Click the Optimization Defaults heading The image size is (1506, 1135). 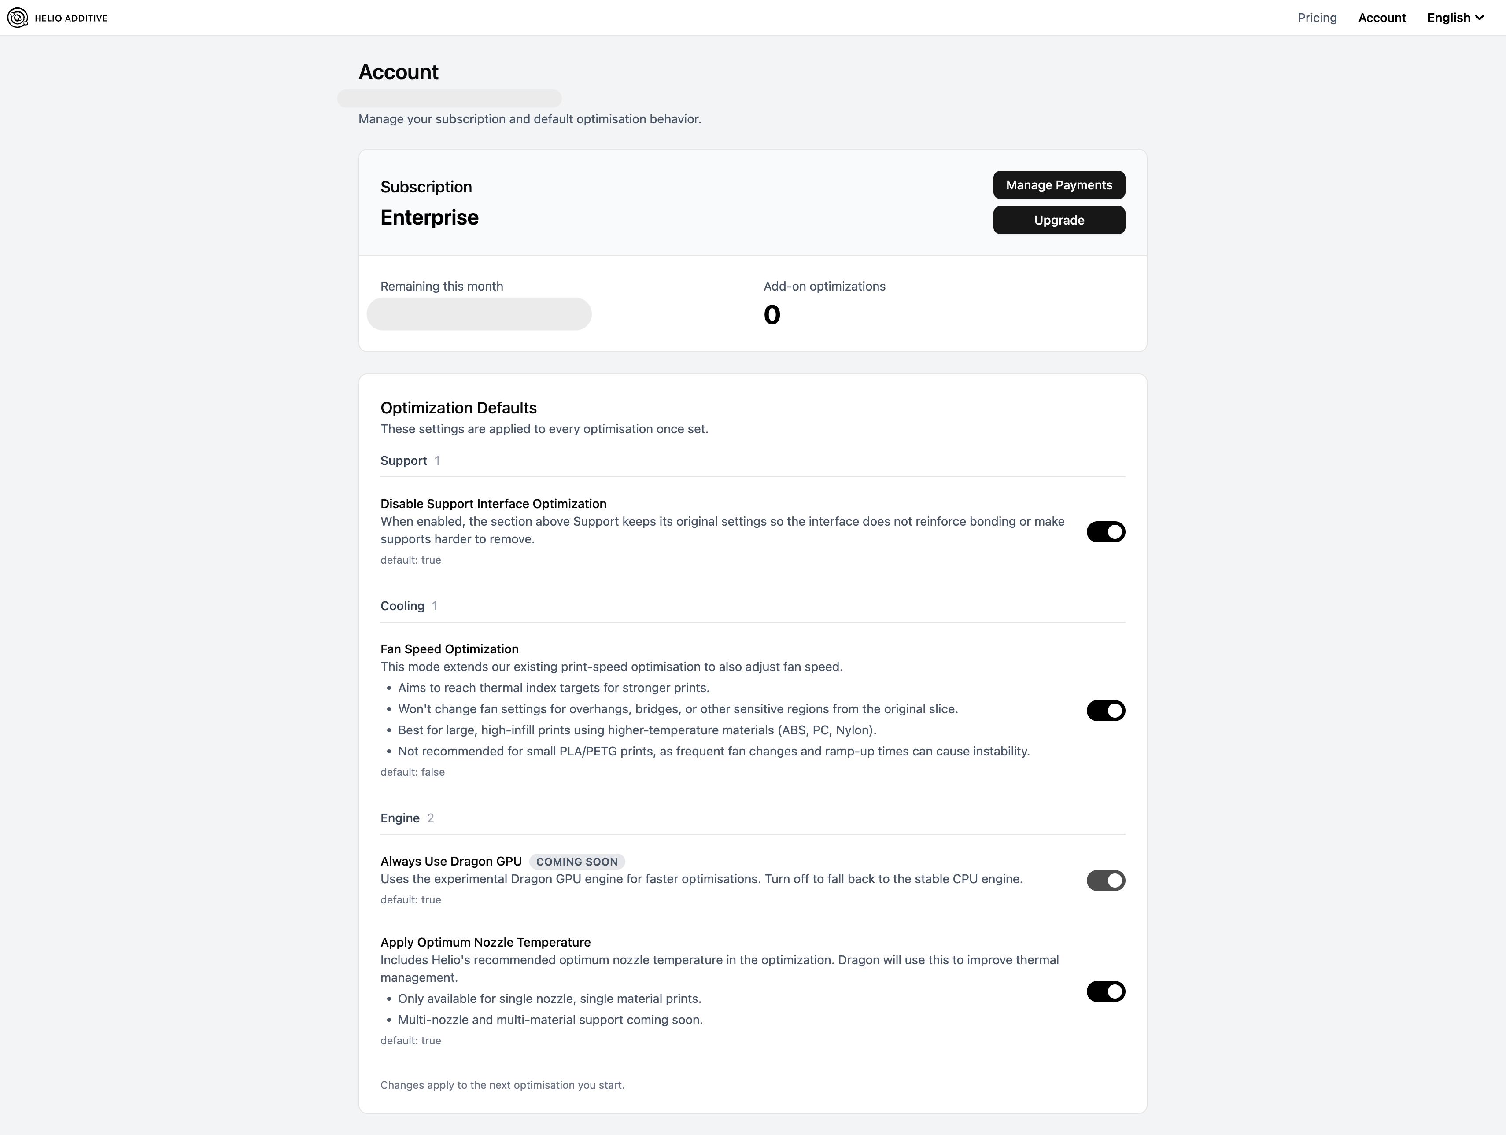(x=458, y=408)
